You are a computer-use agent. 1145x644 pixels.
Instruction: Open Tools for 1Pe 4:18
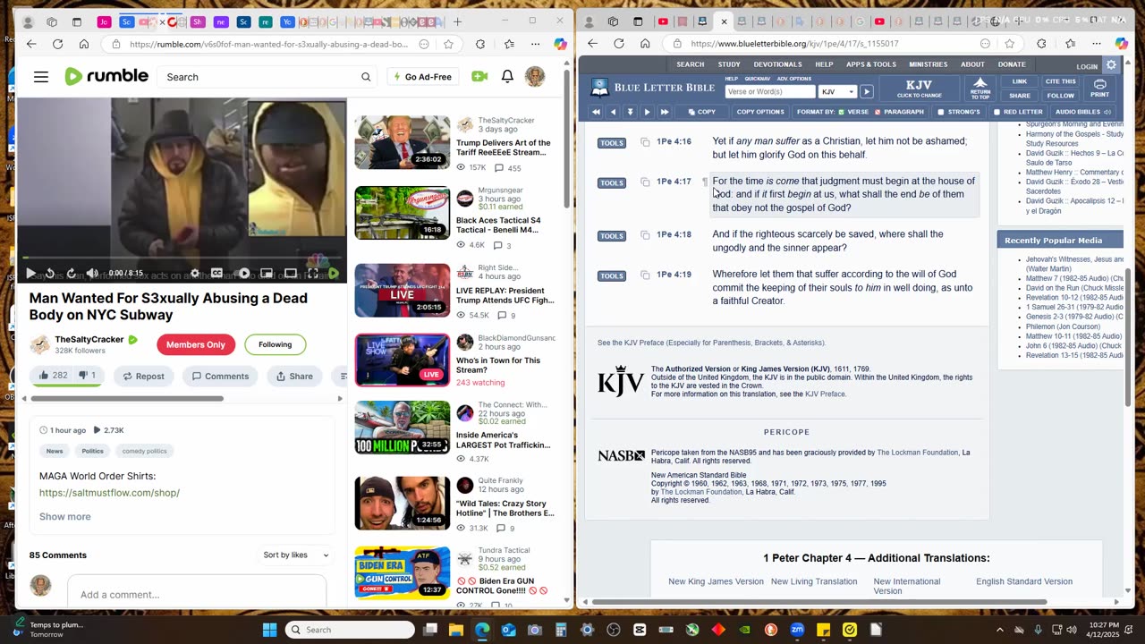[612, 236]
